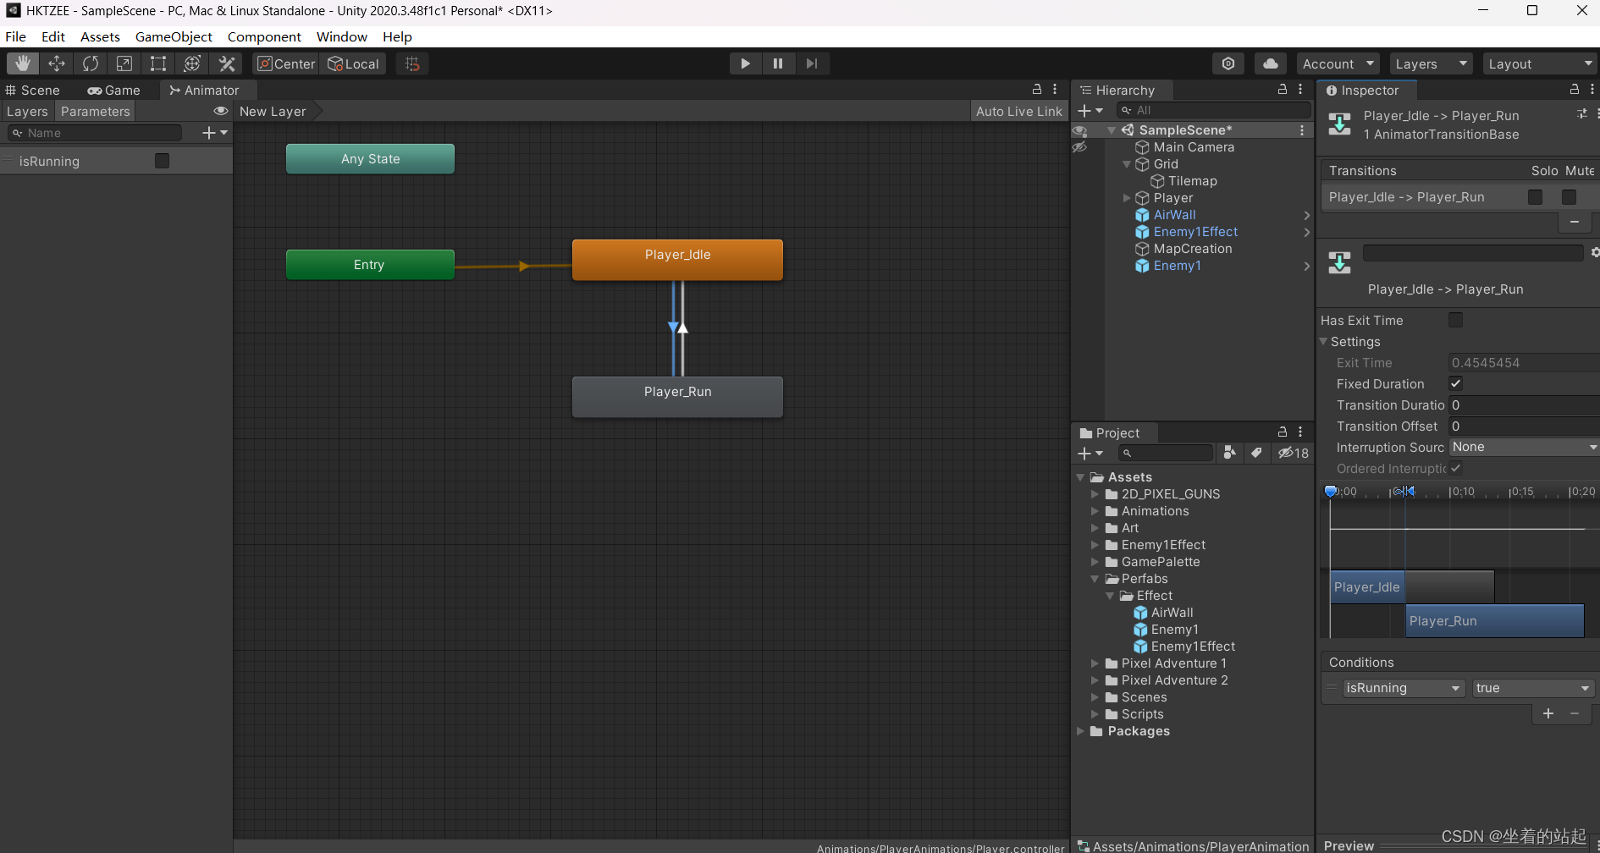Image resolution: width=1600 pixels, height=853 pixels.
Task: Enable the Has Exit Time checkbox
Action: pos(1455,320)
